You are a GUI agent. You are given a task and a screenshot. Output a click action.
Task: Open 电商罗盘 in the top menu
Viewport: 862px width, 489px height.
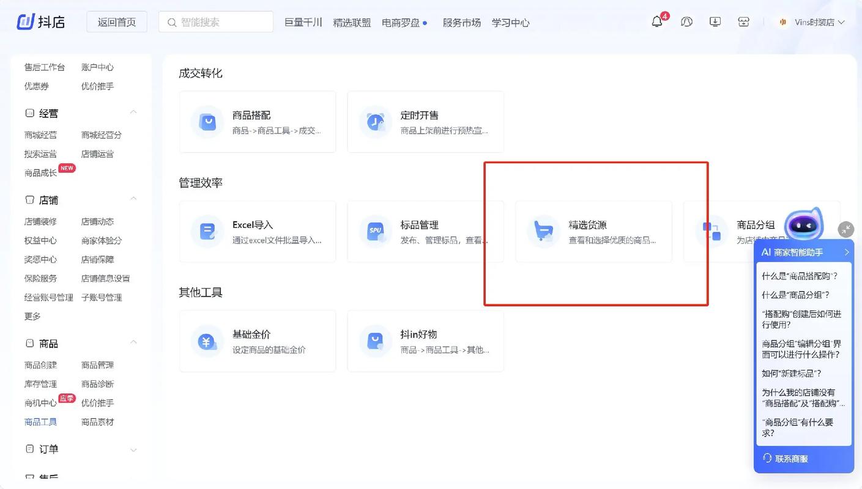(401, 23)
